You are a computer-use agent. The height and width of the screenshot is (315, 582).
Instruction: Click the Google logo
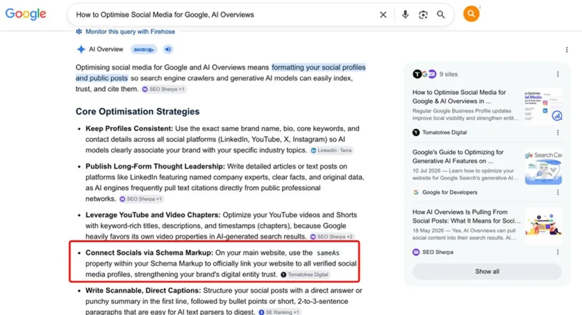(26, 14)
